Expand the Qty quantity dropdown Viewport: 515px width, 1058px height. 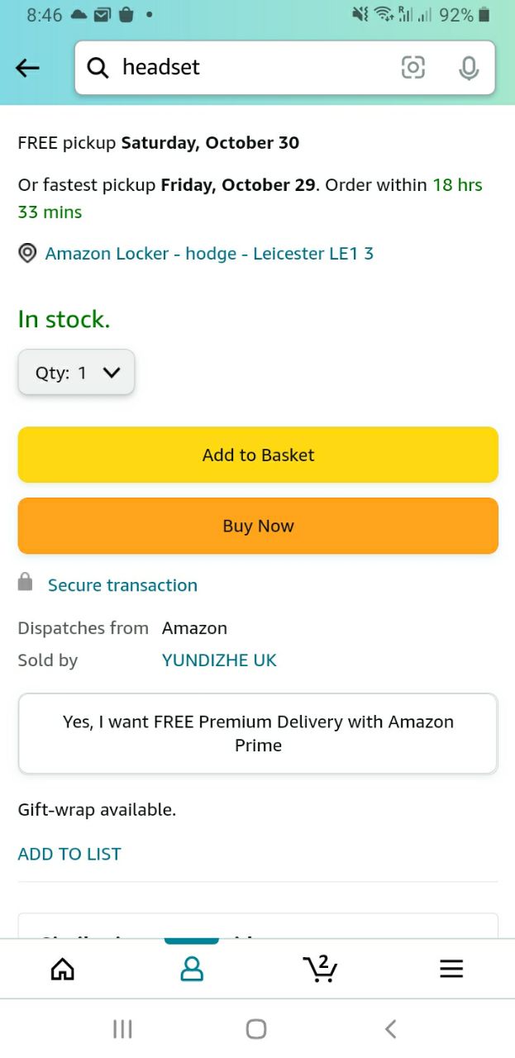pyautogui.click(x=76, y=373)
